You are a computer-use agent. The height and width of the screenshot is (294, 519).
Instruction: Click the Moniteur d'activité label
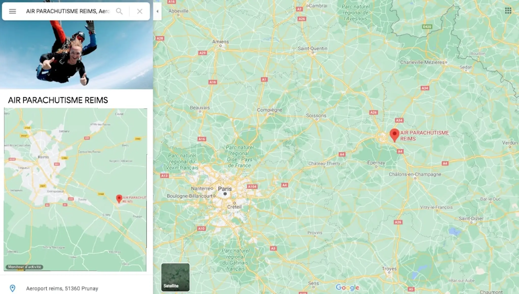click(x=24, y=267)
